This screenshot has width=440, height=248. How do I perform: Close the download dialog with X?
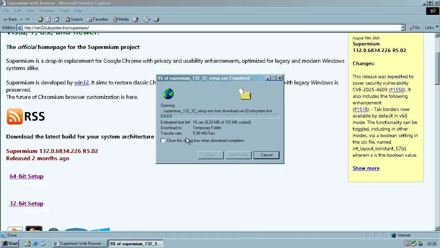click(280, 78)
